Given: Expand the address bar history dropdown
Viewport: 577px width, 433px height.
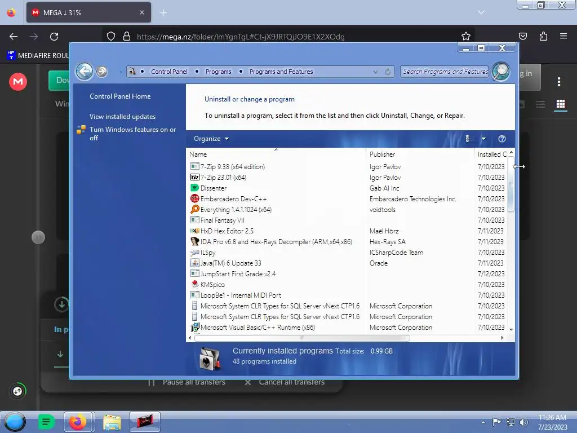Looking at the screenshot, I should [375, 72].
